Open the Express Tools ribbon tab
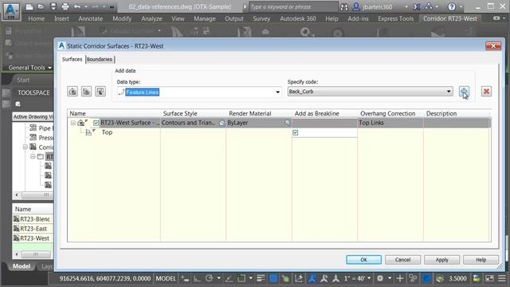This screenshot has width=510, height=287. [395, 19]
